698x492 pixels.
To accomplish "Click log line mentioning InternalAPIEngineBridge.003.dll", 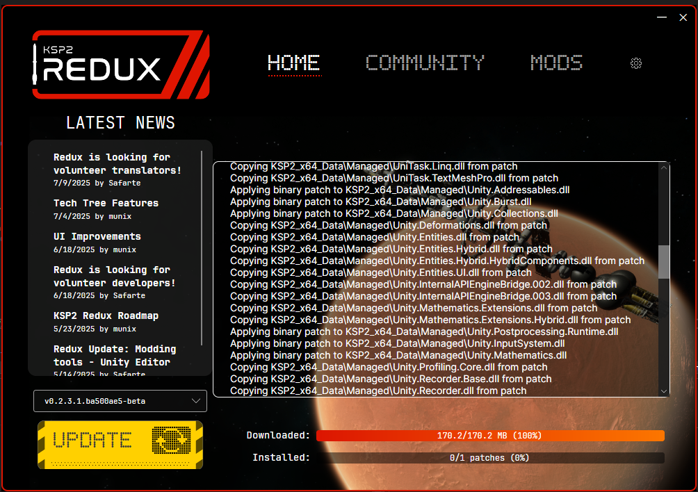I will [x=423, y=296].
